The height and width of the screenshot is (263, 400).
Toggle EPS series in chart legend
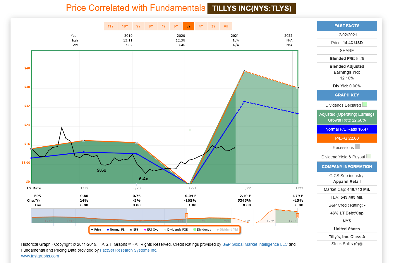134,230
